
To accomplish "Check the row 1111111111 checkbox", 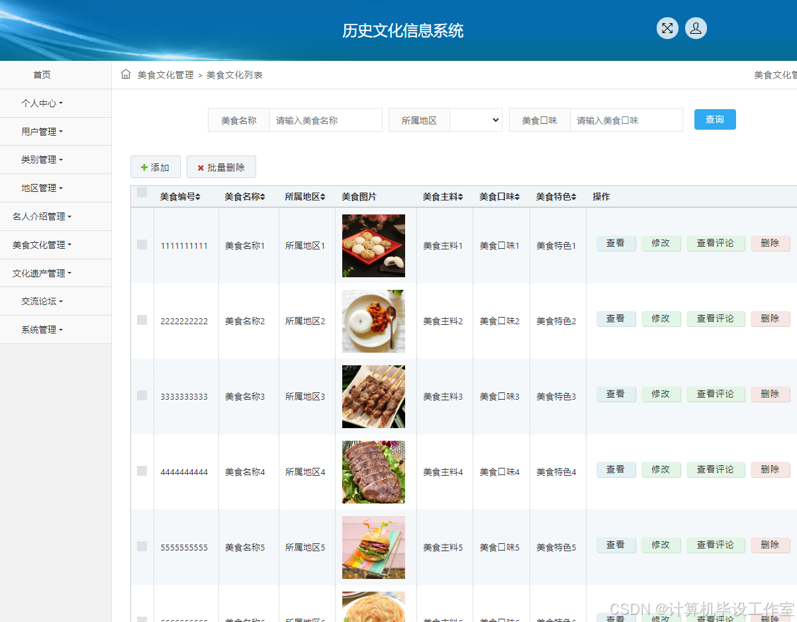I will click(142, 244).
